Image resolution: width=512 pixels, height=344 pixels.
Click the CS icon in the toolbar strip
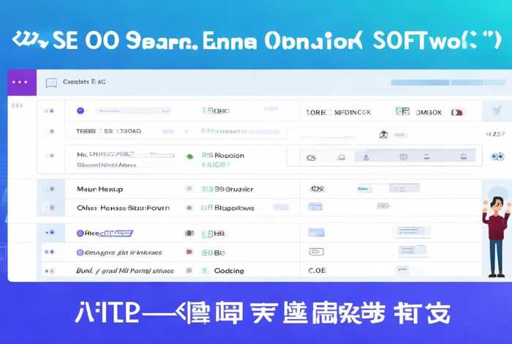pyautogui.click(x=311, y=158)
